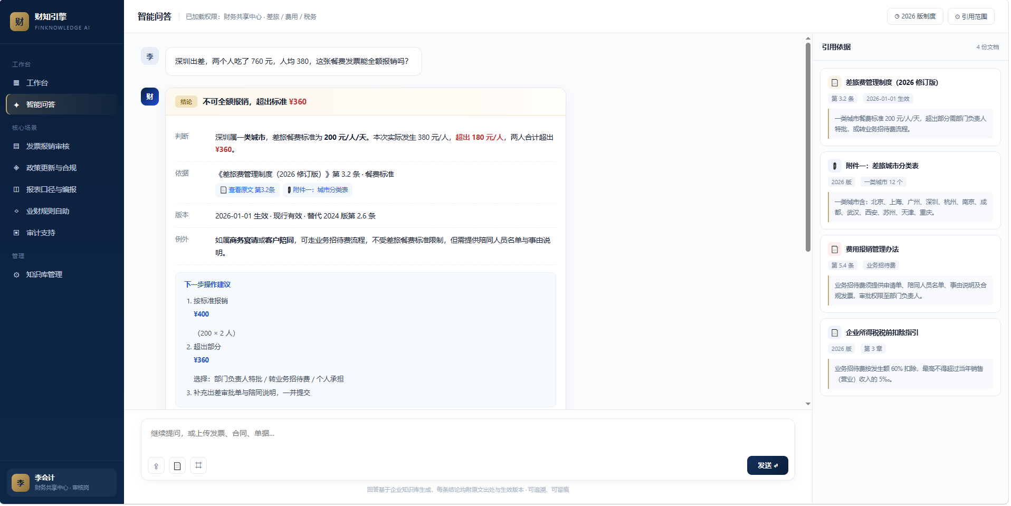
Task: Click the 2026 版制度 button
Action: point(914,16)
